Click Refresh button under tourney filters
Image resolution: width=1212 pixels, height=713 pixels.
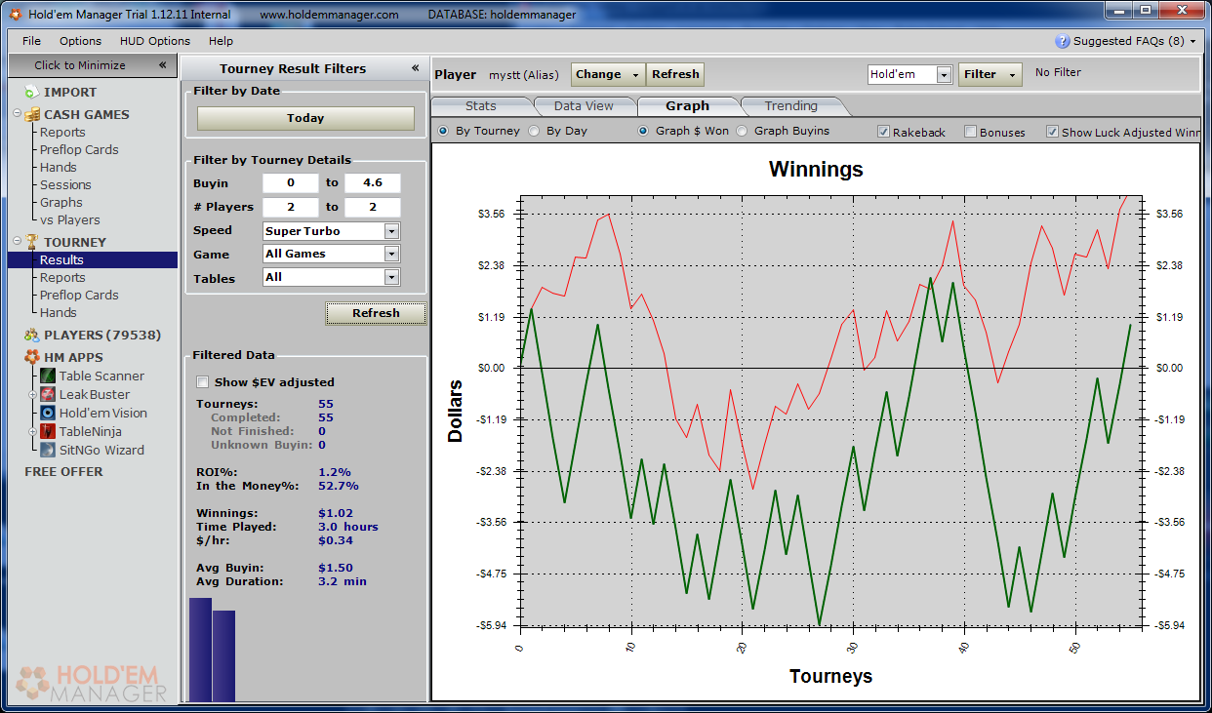(x=376, y=313)
